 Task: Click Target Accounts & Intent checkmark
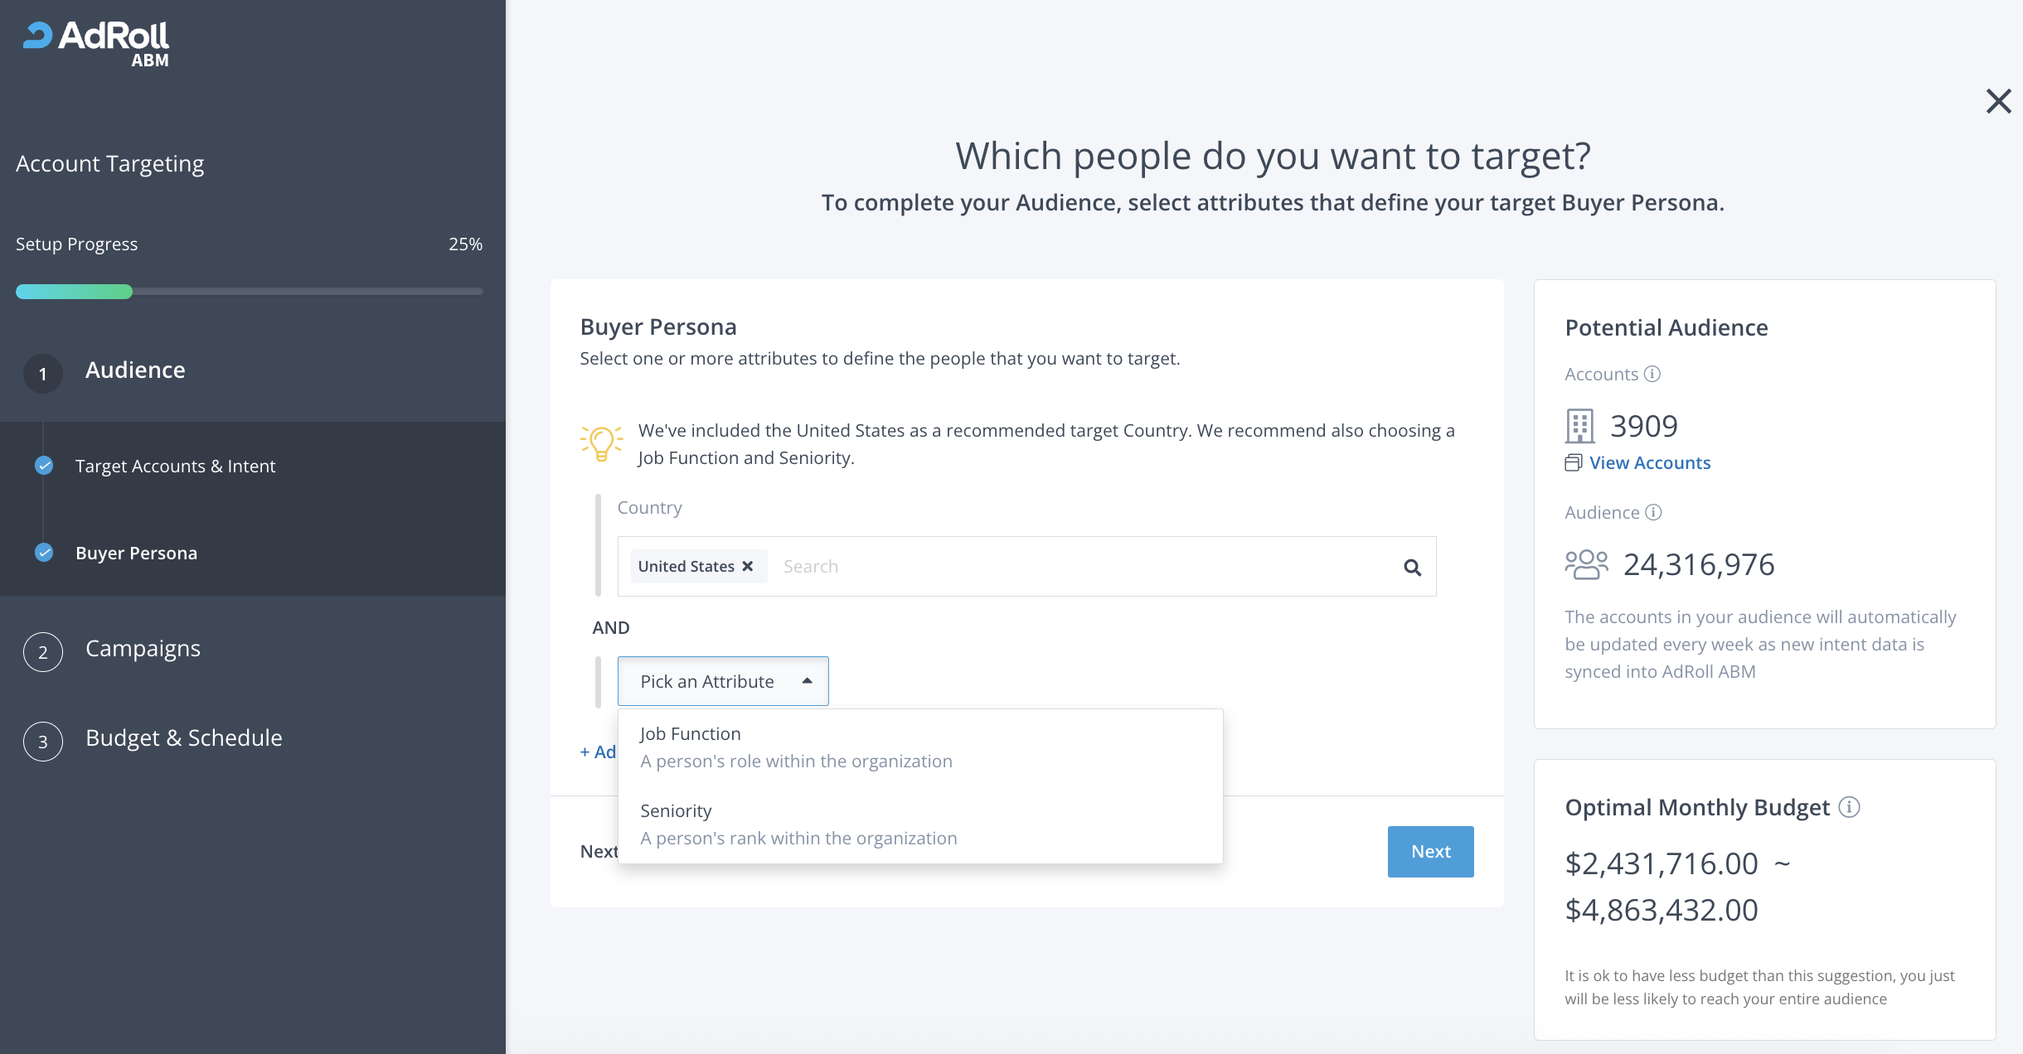click(44, 466)
